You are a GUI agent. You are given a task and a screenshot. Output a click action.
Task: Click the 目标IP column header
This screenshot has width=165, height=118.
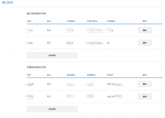pos(110,75)
